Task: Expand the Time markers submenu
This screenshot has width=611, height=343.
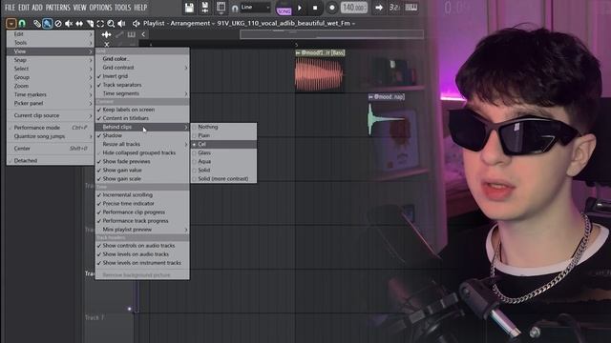Action: (51, 95)
